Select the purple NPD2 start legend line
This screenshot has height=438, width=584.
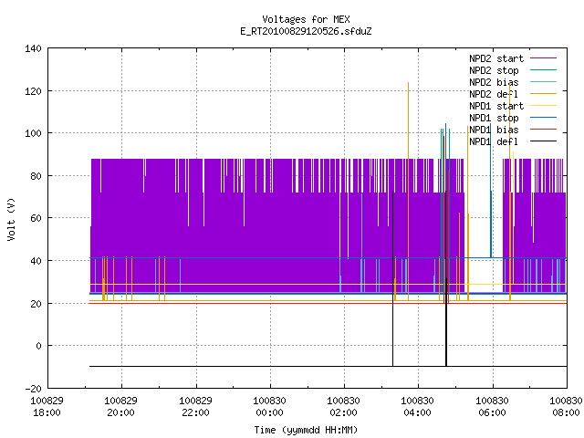543,58
